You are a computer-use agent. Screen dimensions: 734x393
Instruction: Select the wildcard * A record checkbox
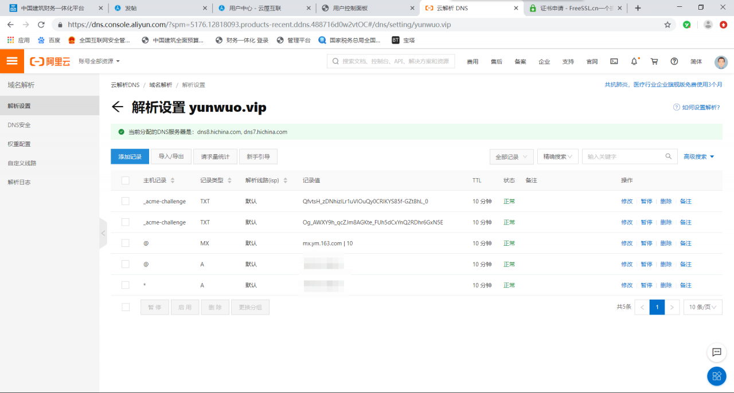pyautogui.click(x=126, y=285)
